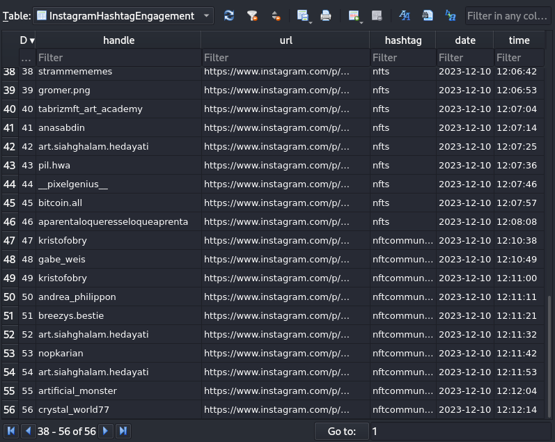Select the time cell 12:06:53
Image resolution: width=555 pixels, height=442 pixels.
click(x=519, y=90)
